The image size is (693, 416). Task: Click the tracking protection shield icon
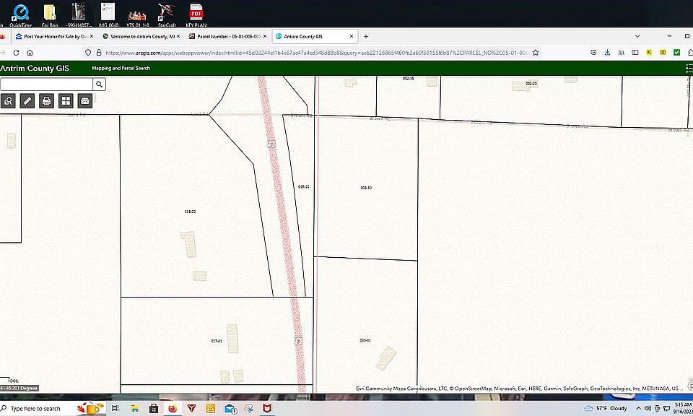point(88,53)
